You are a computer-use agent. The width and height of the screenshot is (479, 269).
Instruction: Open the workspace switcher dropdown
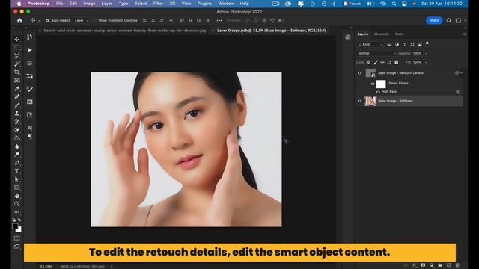coord(460,20)
